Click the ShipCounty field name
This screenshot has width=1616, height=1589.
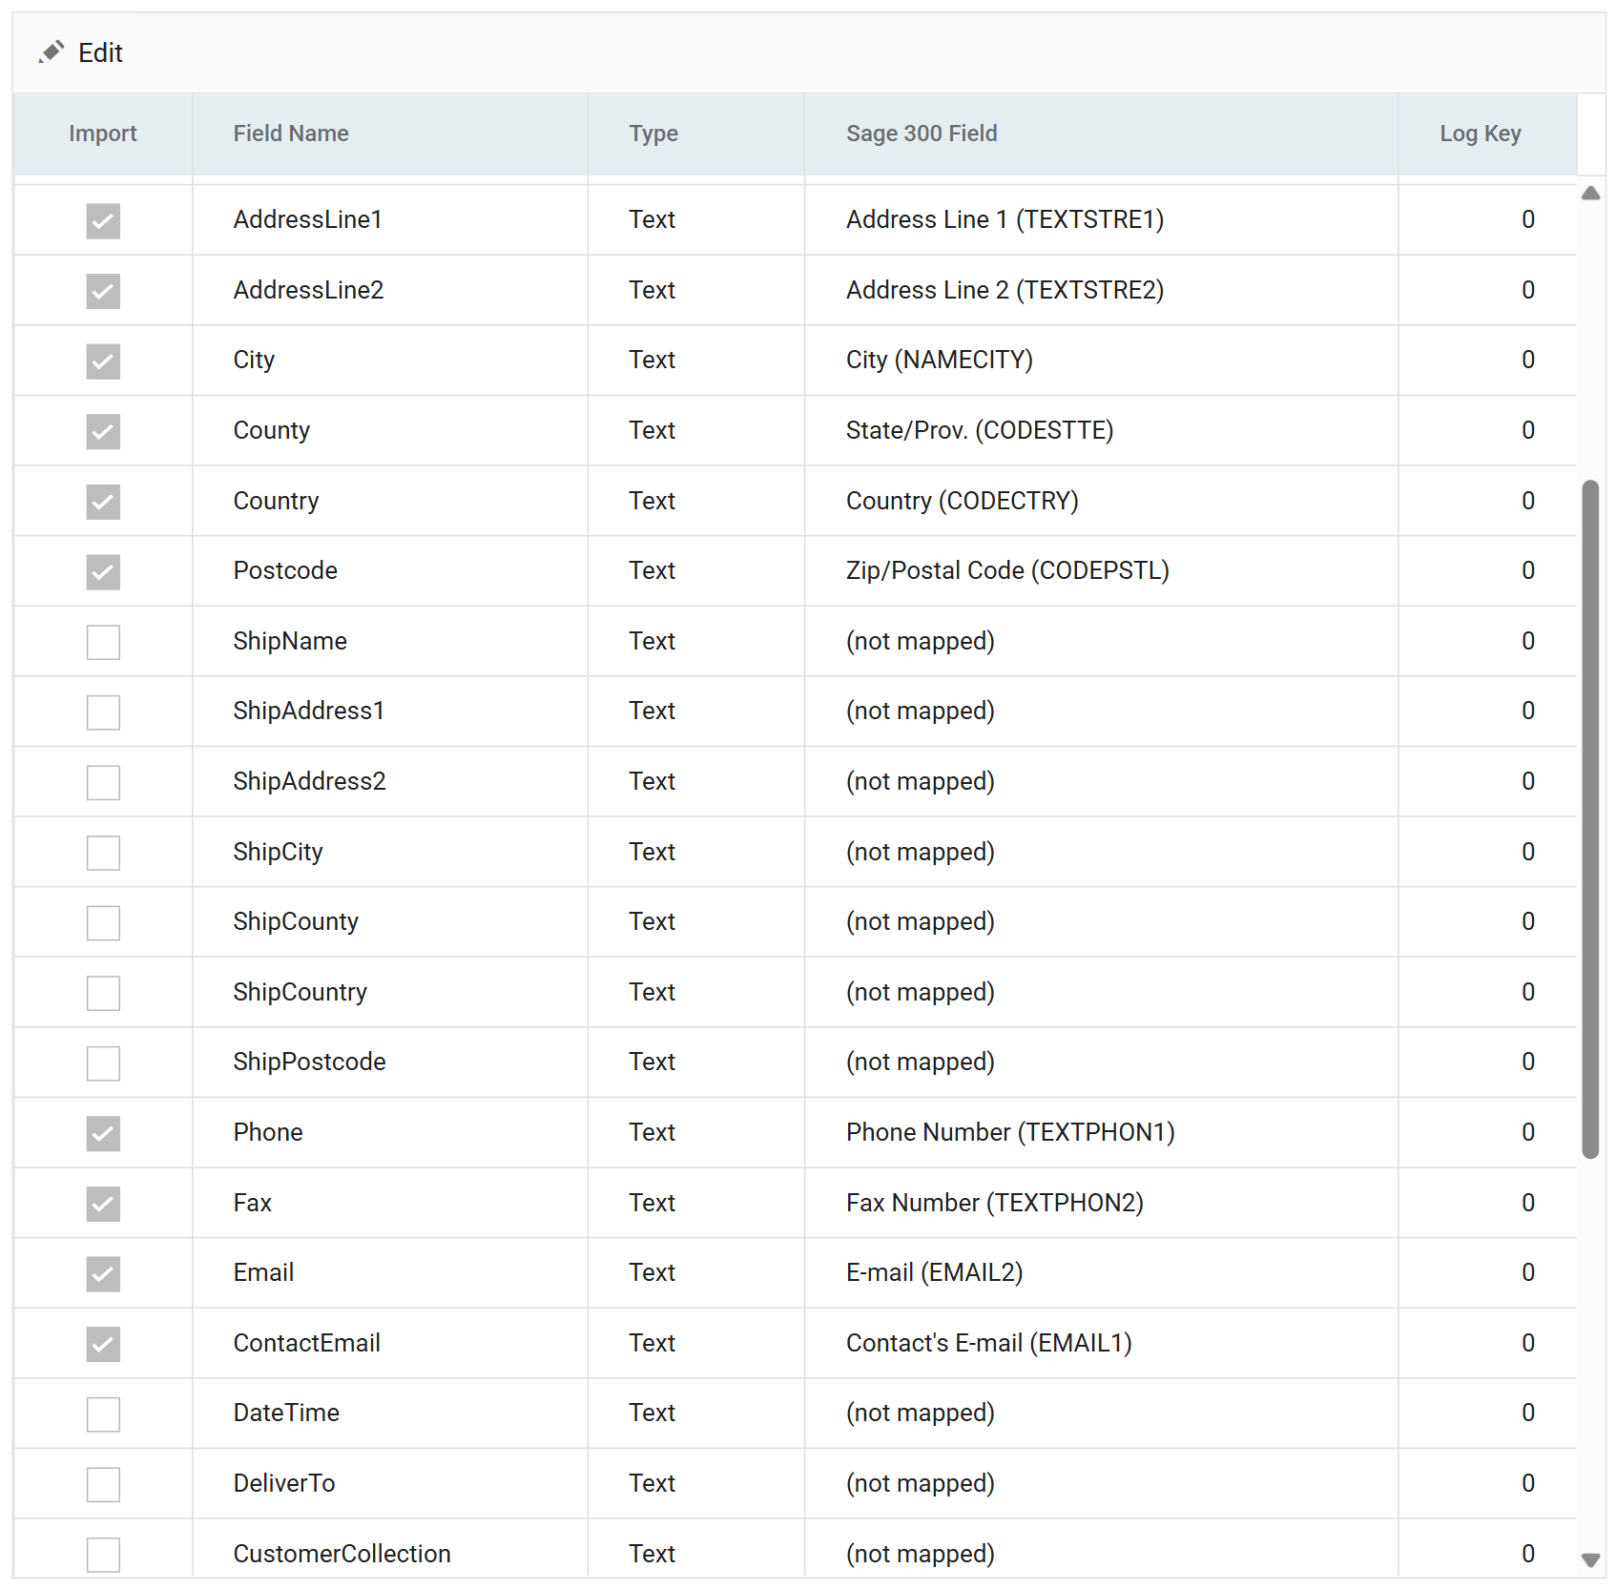pos(296,921)
